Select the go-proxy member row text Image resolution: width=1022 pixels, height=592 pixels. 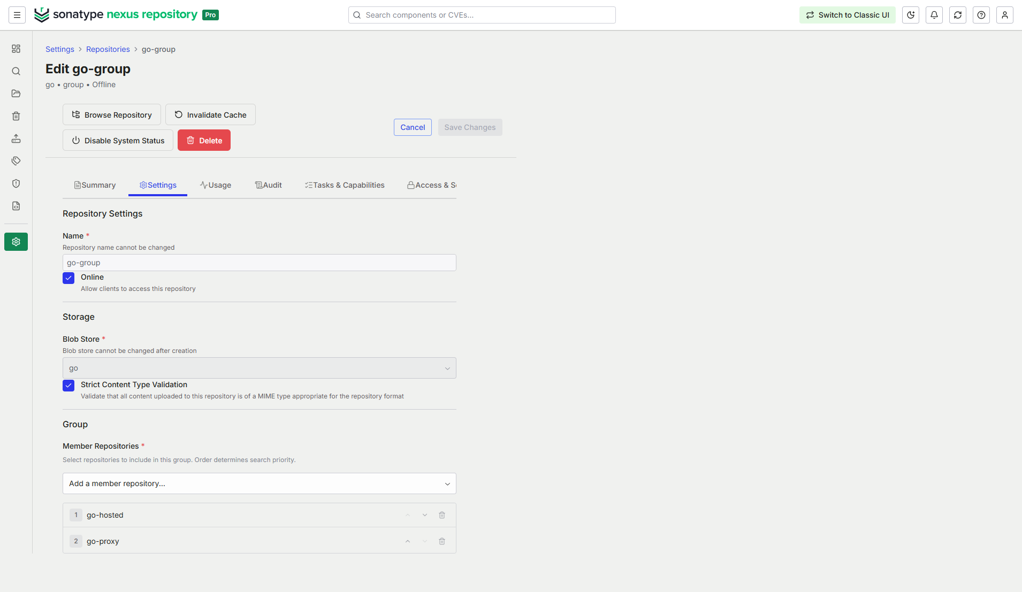(103, 541)
